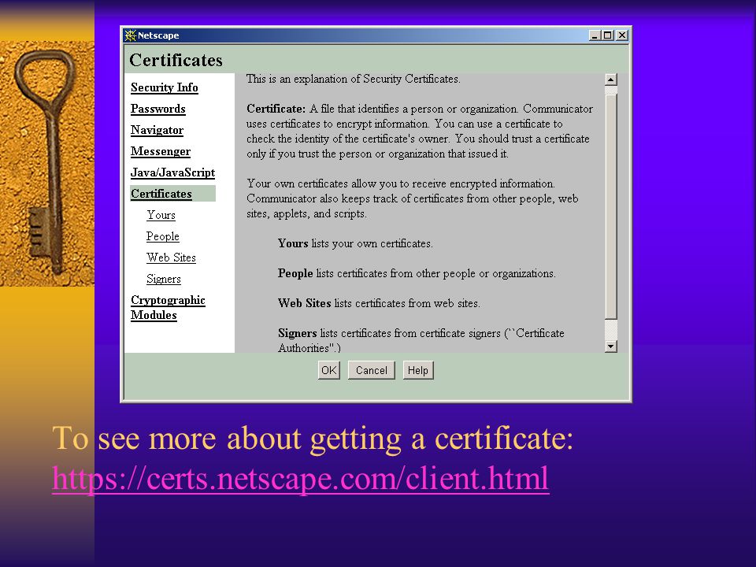Click the bold 'People' term in the explanation
This screenshot has height=567, width=756.
[x=295, y=273]
